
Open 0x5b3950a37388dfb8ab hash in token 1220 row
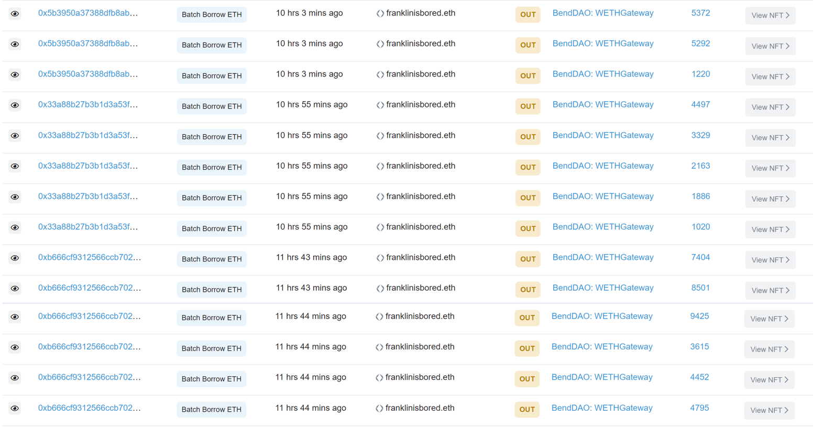click(88, 74)
